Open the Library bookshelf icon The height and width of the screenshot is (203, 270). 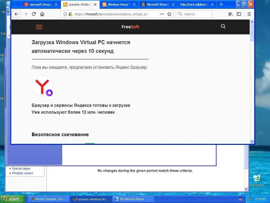pyautogui.click(x=230, y=14)
